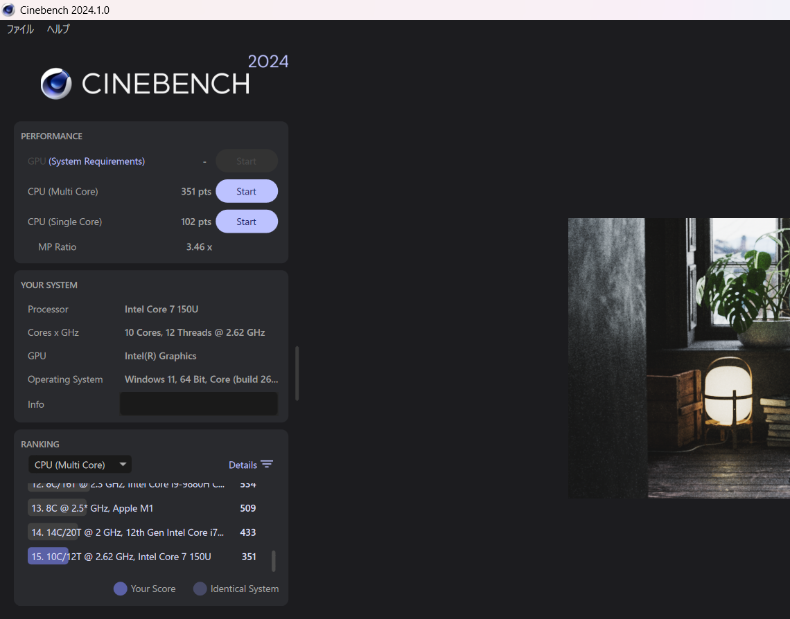The width and height of the screenshot is (790, 619).
Task: Click the Info input field
Action: point(198,404)
